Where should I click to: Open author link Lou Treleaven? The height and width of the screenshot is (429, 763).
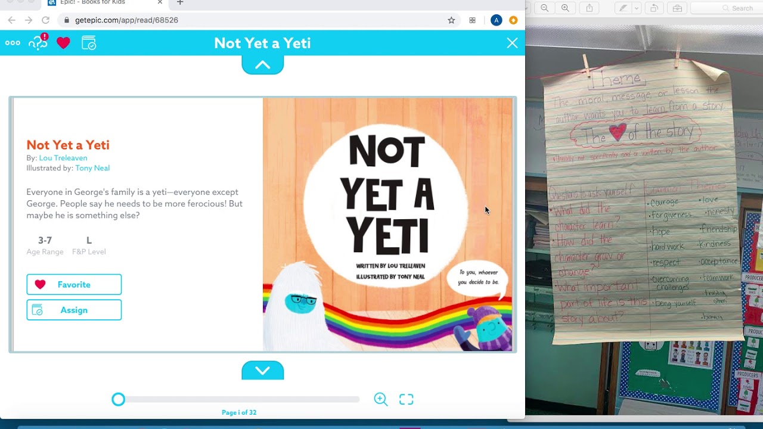click(x=63, y=158)
